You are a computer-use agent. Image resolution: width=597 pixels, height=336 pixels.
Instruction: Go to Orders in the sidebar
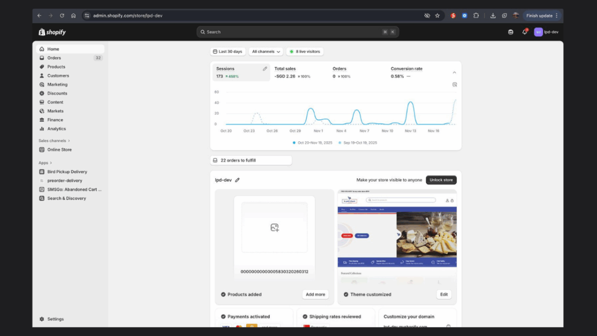(54, 58)
